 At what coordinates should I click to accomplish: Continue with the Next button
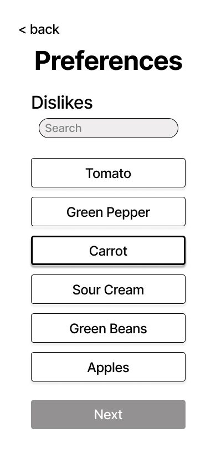(108, 415)
